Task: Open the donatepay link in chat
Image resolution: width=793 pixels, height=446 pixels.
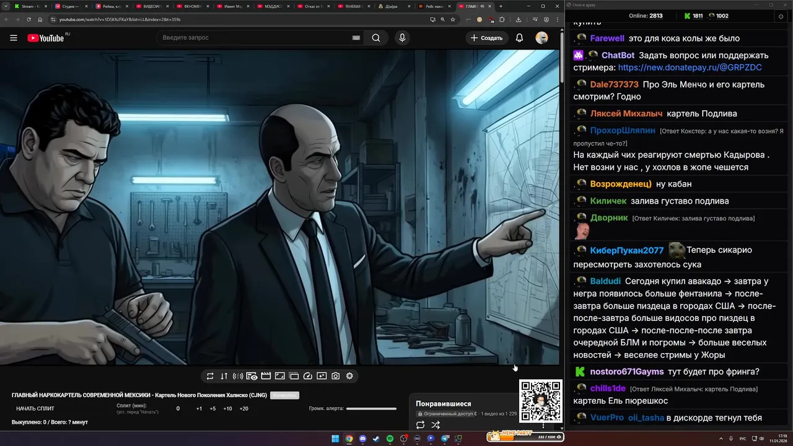Action: click(x=690, y=68)
